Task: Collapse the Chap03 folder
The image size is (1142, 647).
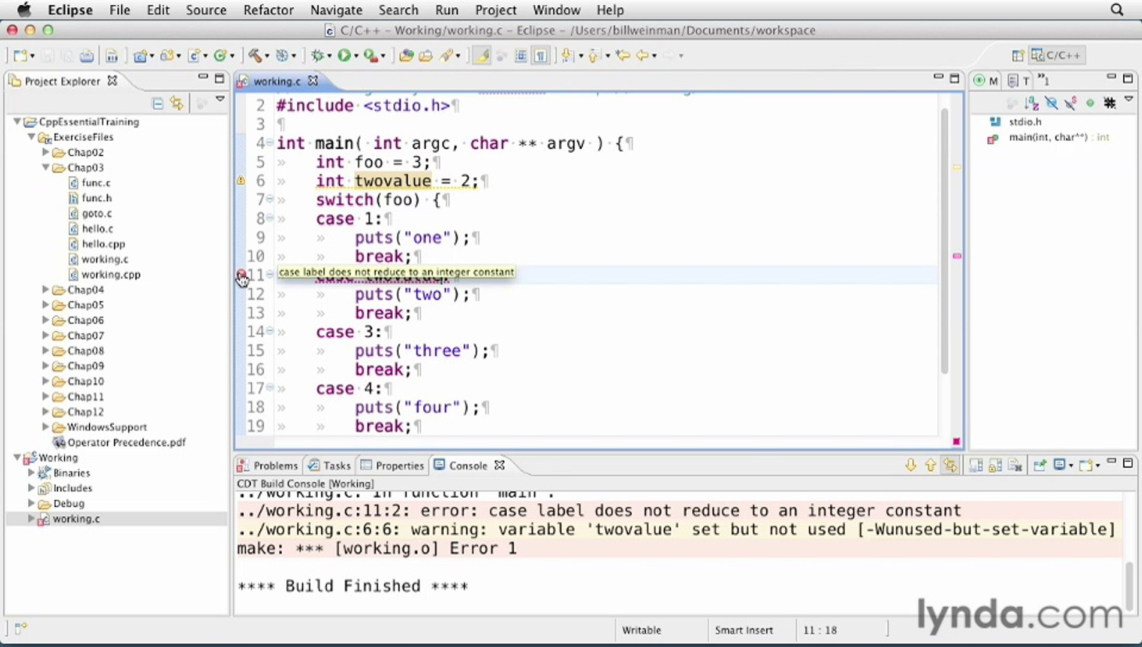Action: click(46, 168)
